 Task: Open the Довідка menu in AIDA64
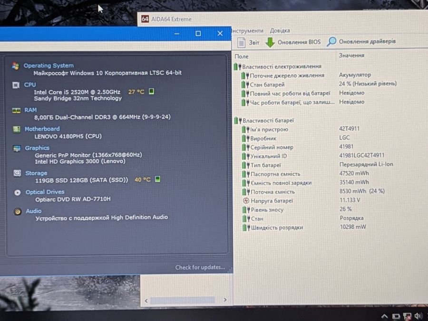point(280,30)
